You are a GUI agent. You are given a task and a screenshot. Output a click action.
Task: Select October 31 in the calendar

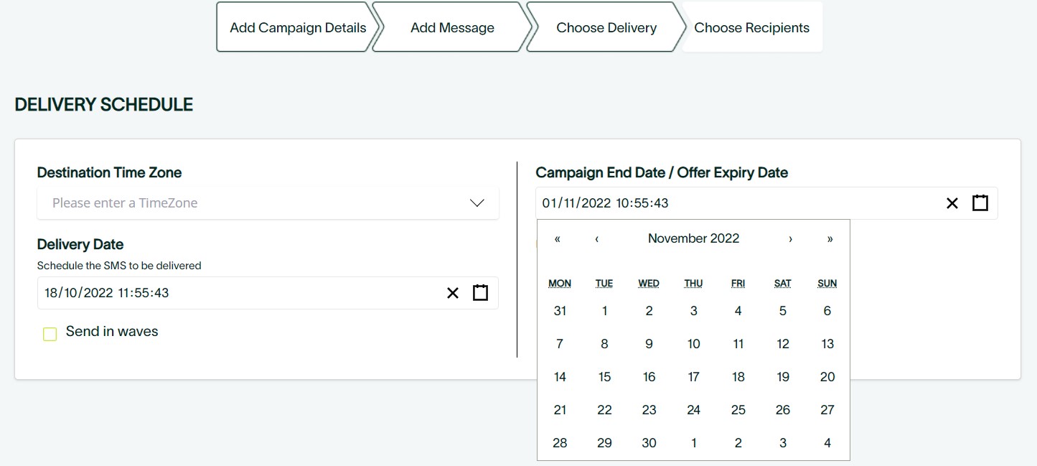(560, 311)
